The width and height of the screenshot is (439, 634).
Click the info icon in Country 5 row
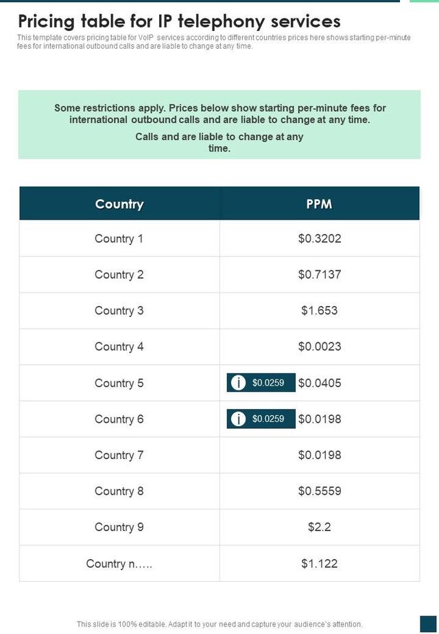pyautogui.click(x=238, y=383)
